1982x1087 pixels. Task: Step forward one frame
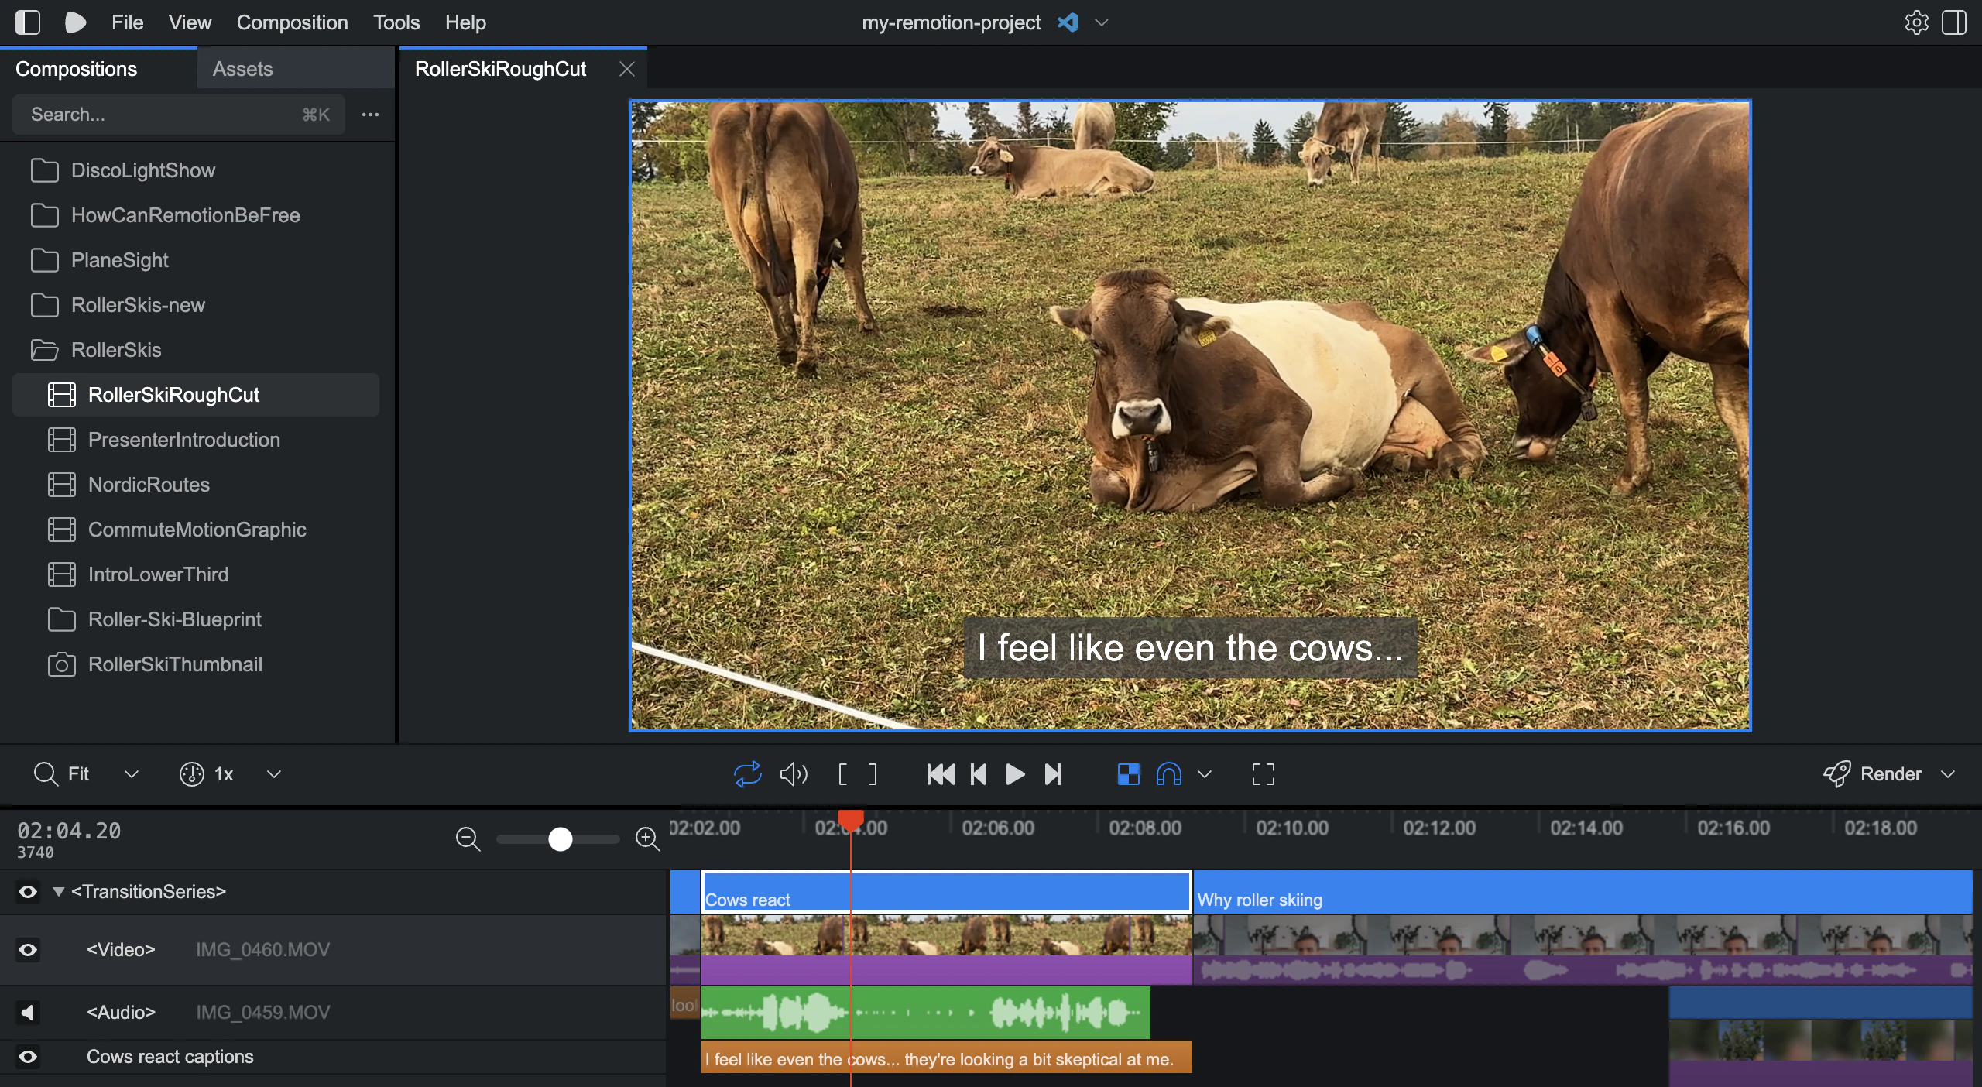(1053, 773)
